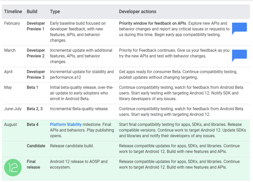Click the green Android 12 logo
This screenshot has height=182, width=253.
(13, 167)
